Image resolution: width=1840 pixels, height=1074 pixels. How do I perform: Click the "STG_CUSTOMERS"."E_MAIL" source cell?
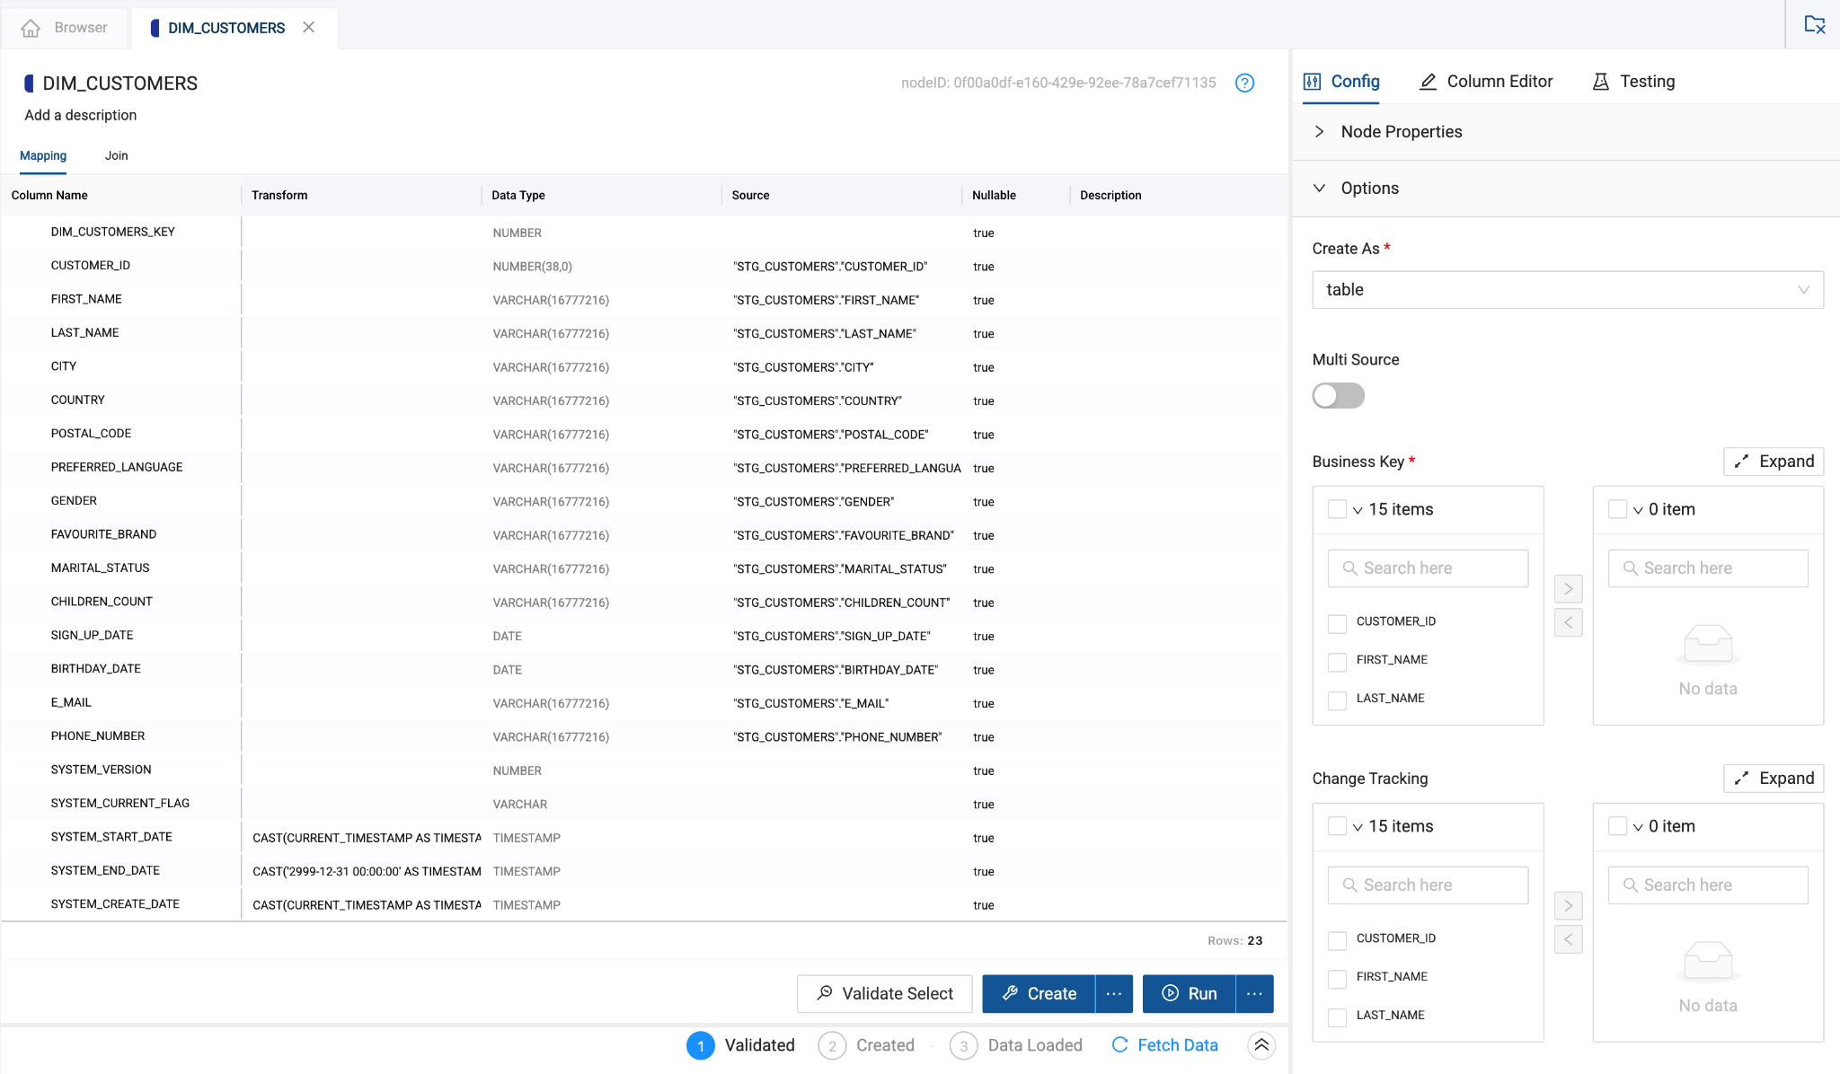click(811, 703)
